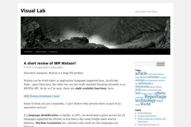
Task: Select the Informatics tag
Action: tap(146, 84)
